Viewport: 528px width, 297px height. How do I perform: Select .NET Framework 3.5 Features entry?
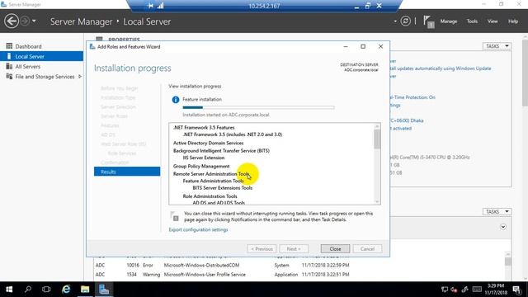click(204, 128)
